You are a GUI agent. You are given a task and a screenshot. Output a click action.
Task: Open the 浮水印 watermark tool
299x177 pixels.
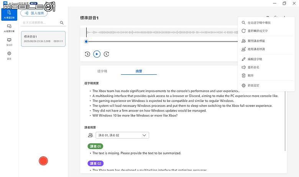pyautogui.click(x=9, y=42)
